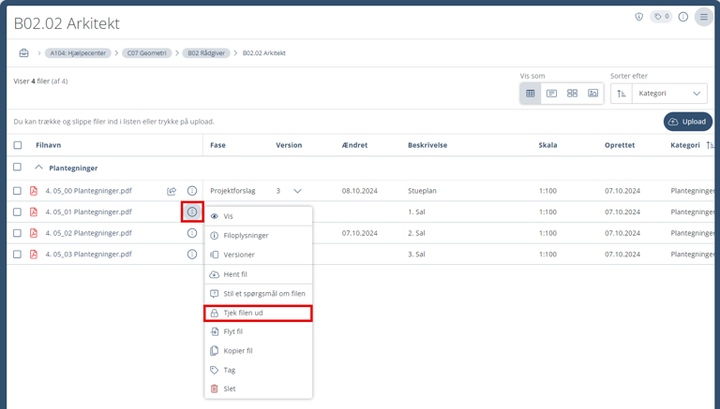Choose 'Tjek filen ud' from context menu

click(x=258, y=313)
